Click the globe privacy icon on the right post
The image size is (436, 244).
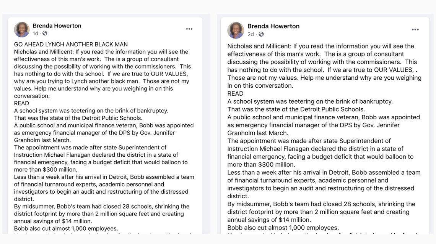[x=262, y=34]
